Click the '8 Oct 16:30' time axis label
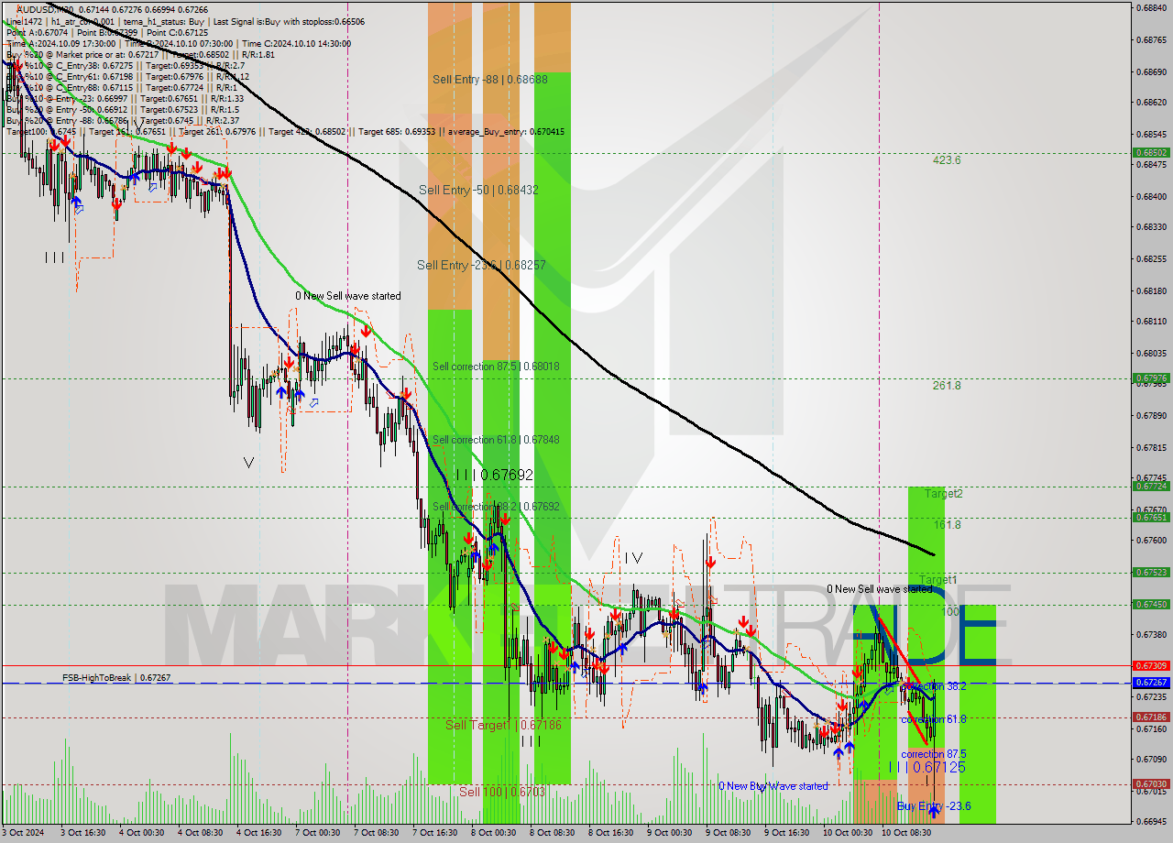The width and height of the screenshot is (1173, 843). 610,833
